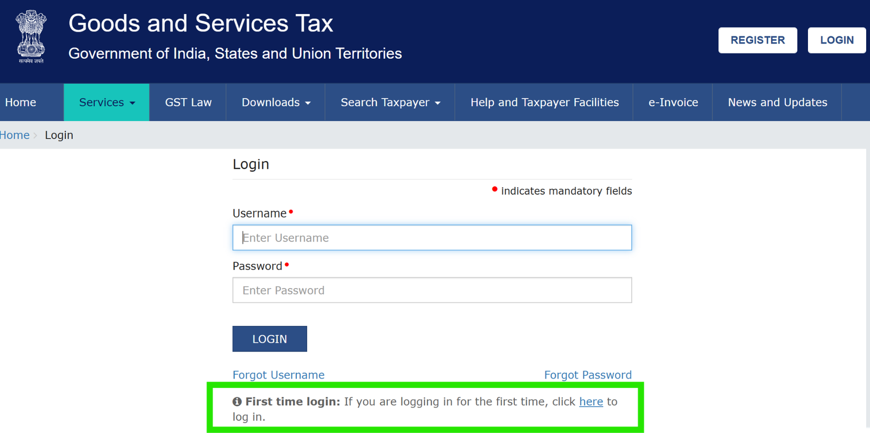Click the info icon beside First time login

237,402
